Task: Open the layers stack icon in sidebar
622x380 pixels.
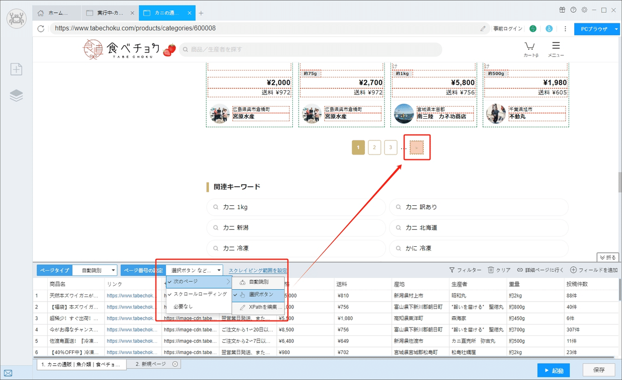Action: click(x=16, y=95)
